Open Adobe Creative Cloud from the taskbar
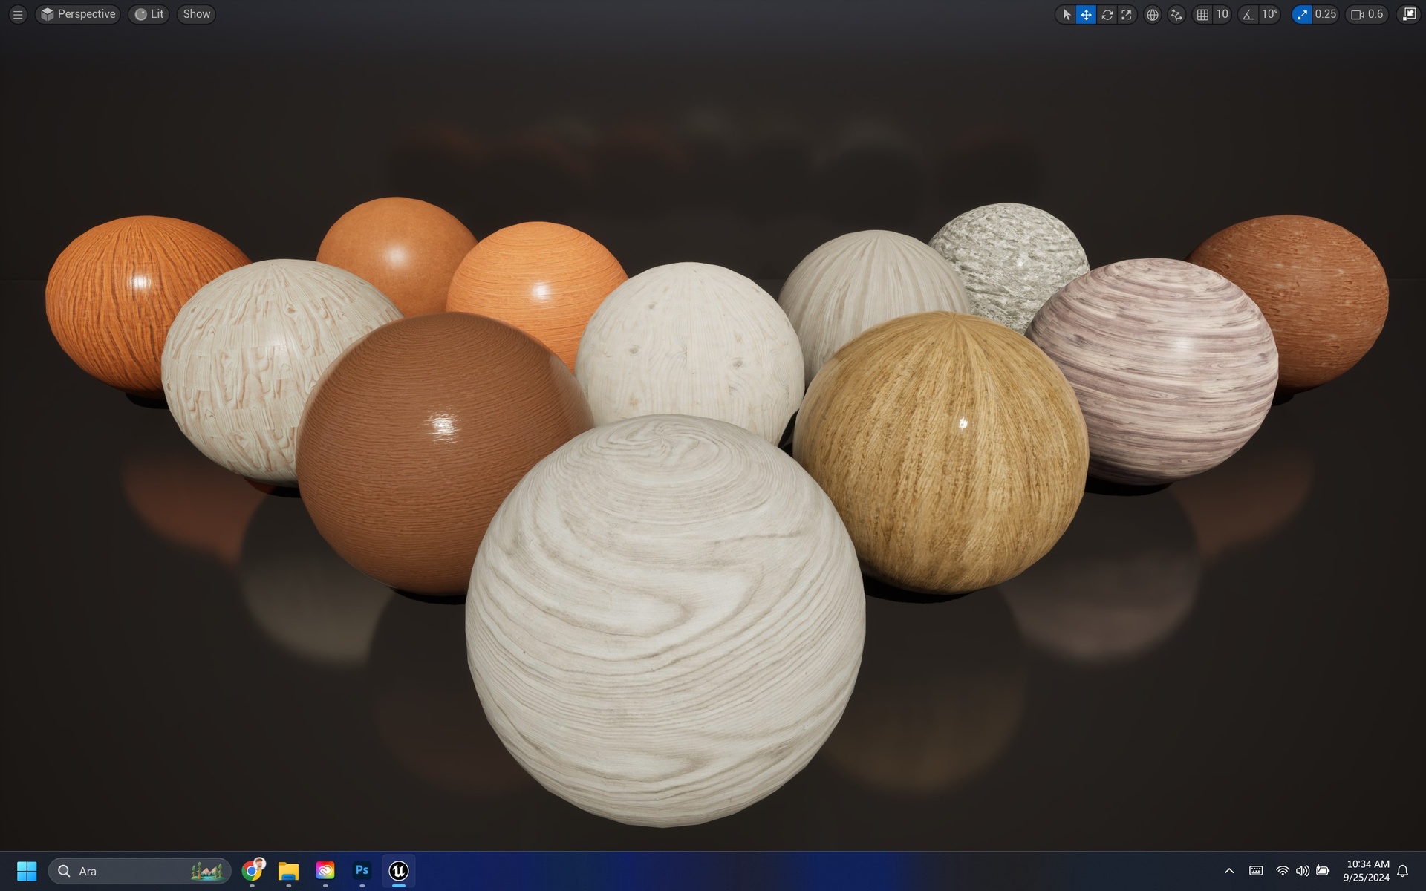 click(325, 871)
